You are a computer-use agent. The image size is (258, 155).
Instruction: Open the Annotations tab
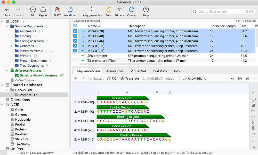[115, 71]
